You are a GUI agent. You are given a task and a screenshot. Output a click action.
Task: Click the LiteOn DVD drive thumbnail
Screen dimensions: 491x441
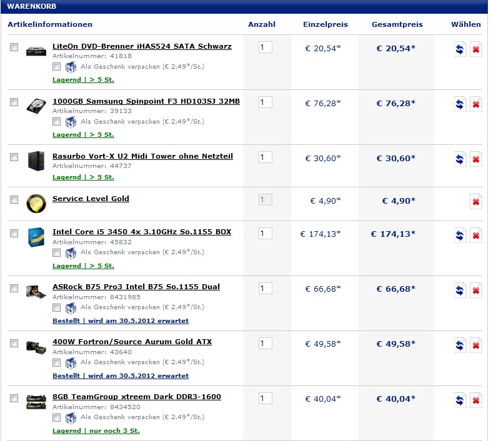(x=36, y=51)
